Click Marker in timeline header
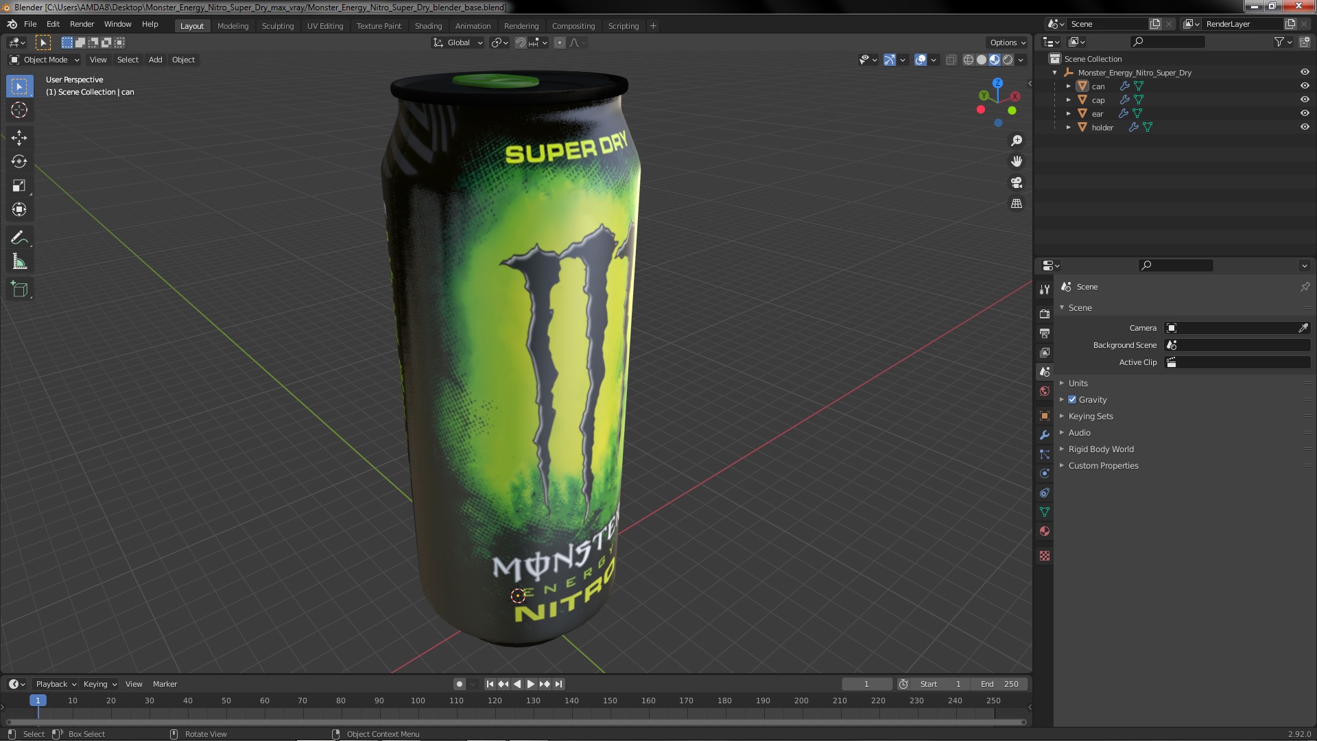The image size is (1317, 741). [165, 684]
